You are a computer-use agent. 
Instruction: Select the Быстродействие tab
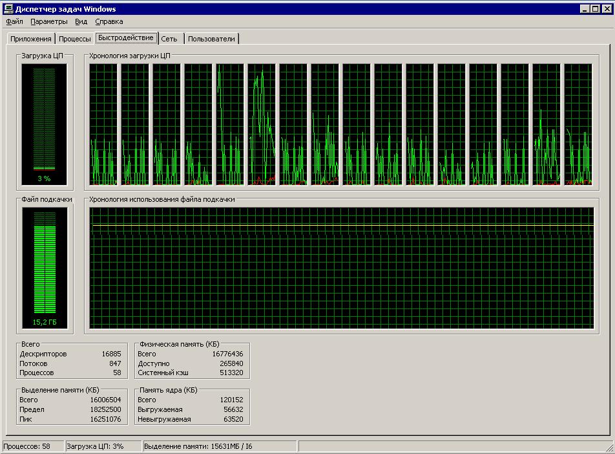coord(126,38)
